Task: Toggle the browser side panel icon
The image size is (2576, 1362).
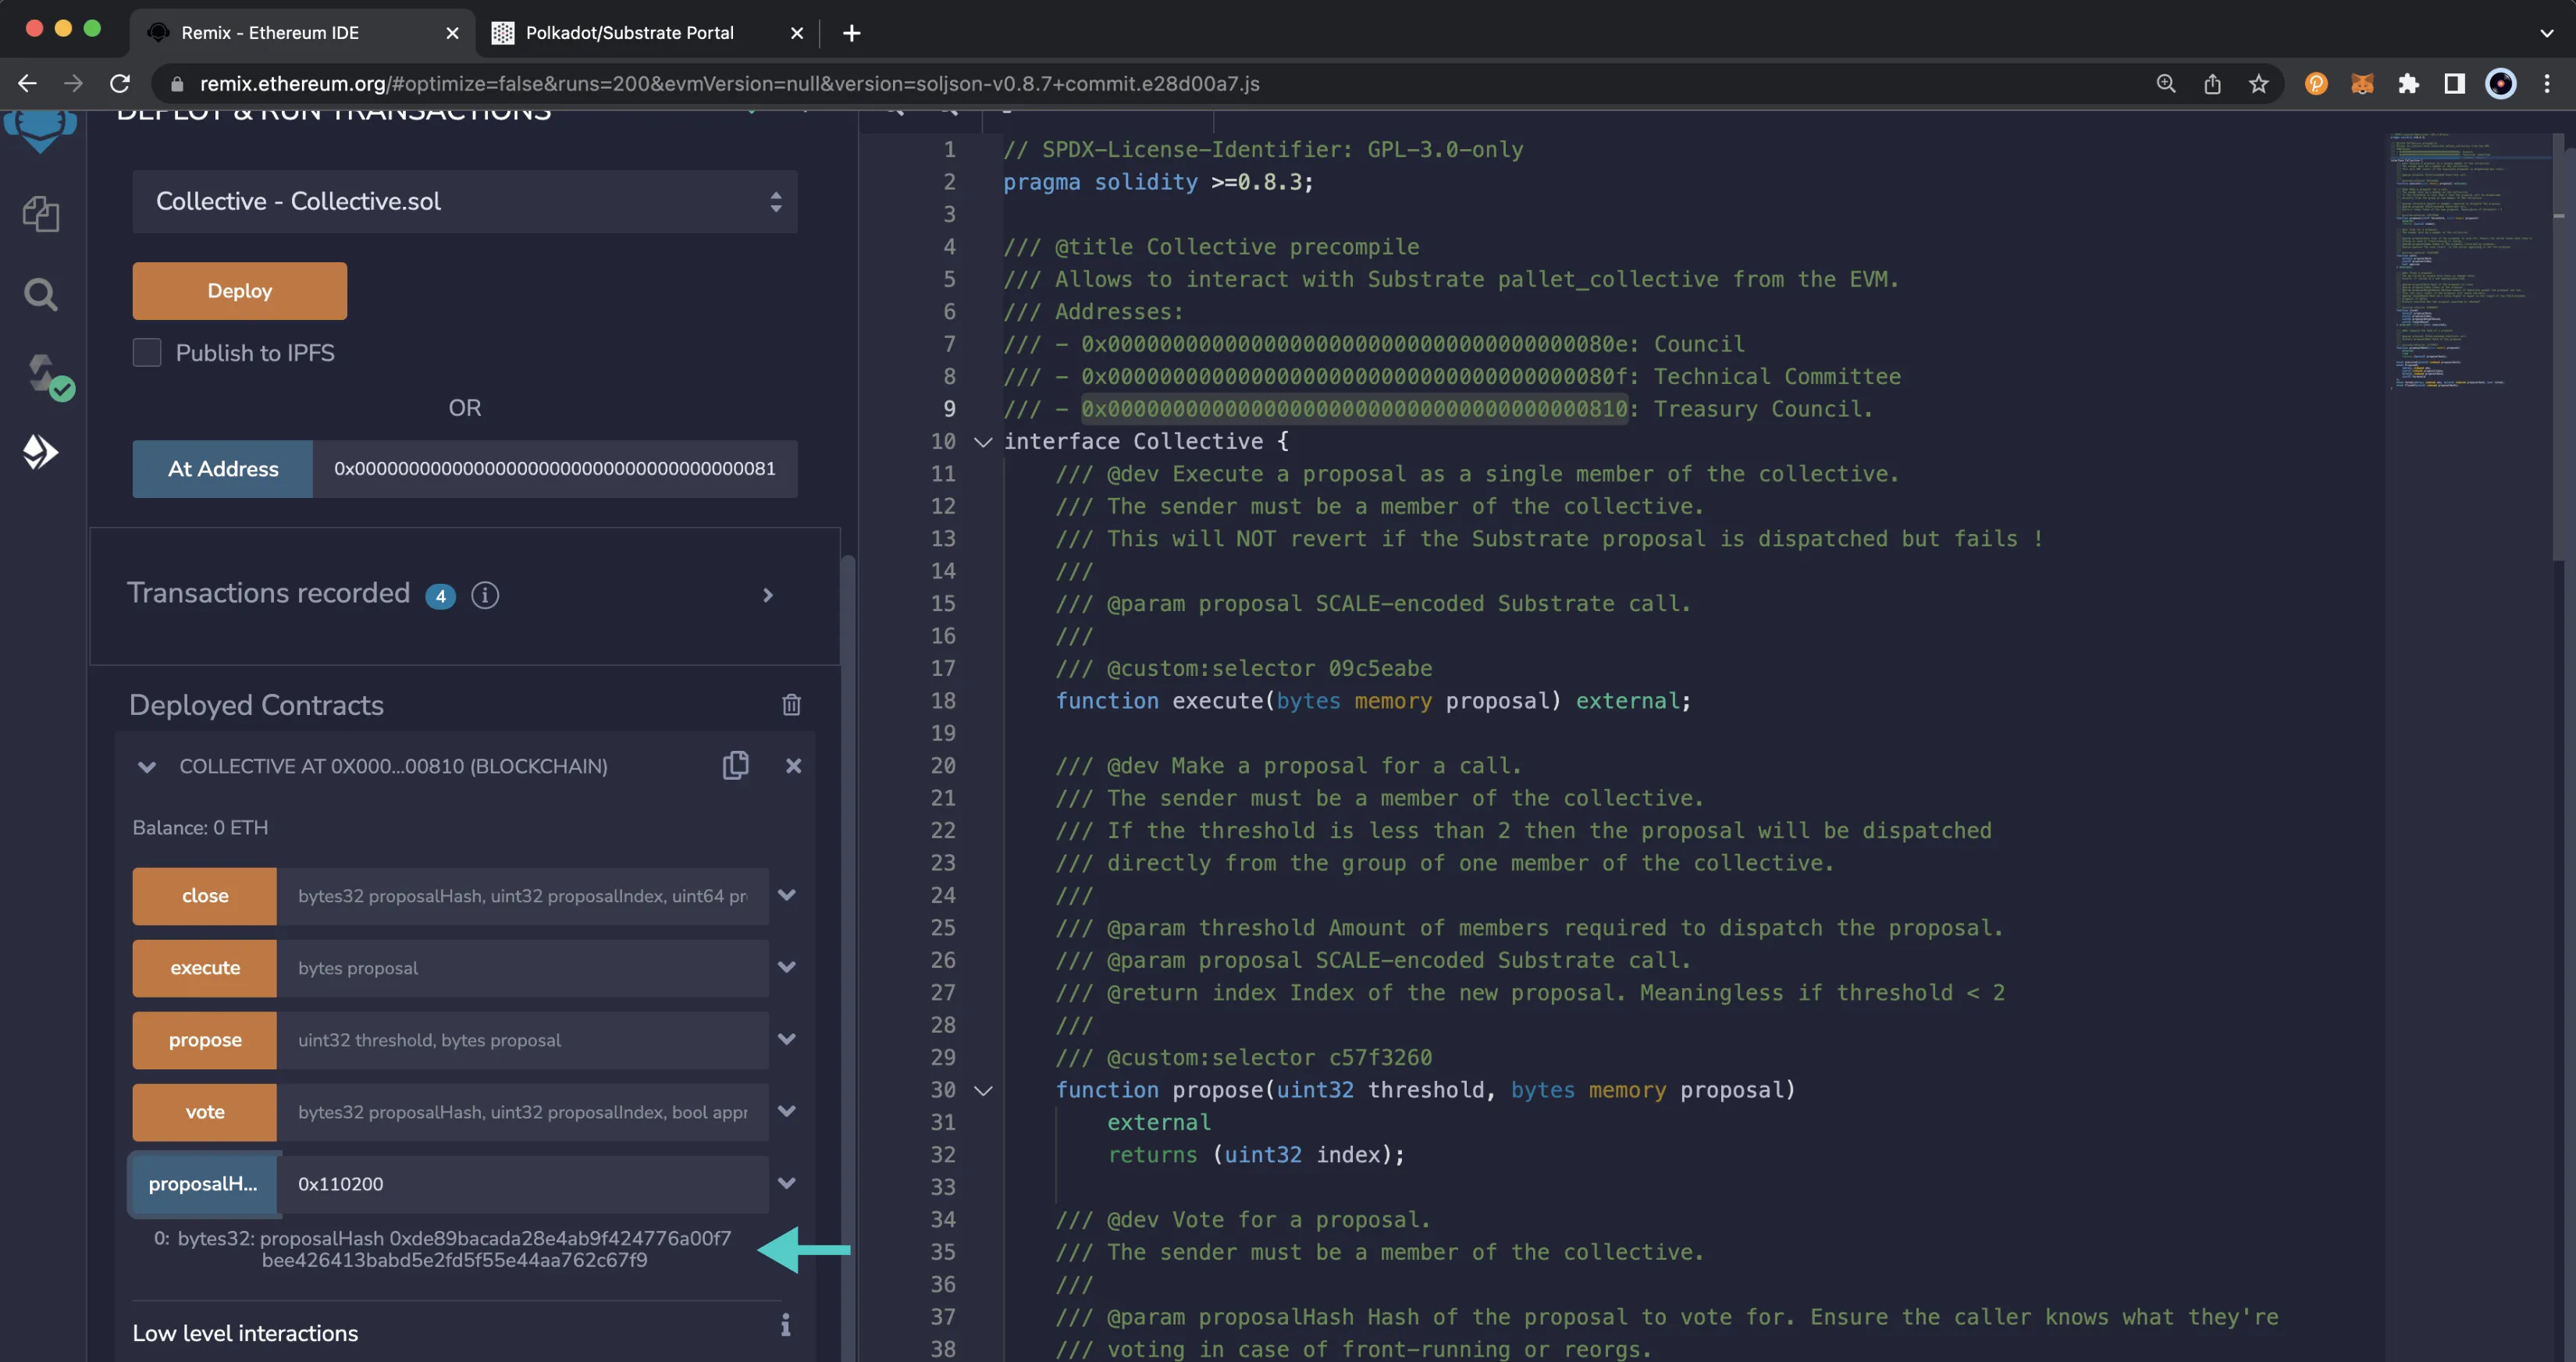Action: pyautogui.click(x=2454, y=84)
